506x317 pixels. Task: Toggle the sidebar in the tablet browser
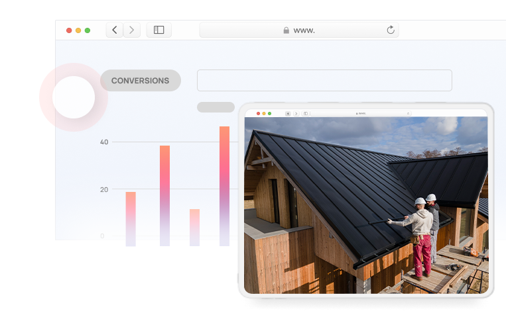point(306,113)
